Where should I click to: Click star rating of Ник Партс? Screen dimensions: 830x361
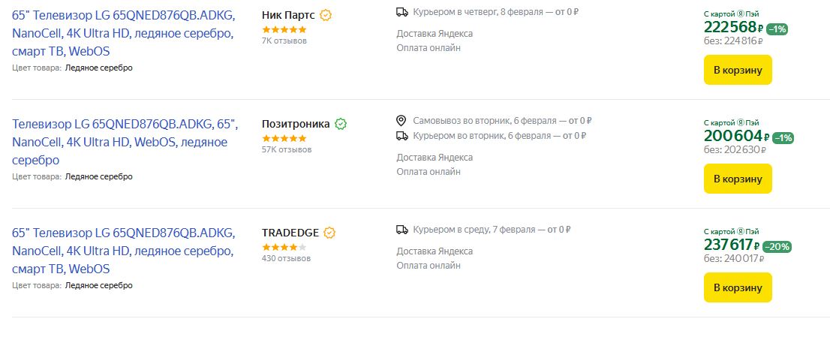284,29
